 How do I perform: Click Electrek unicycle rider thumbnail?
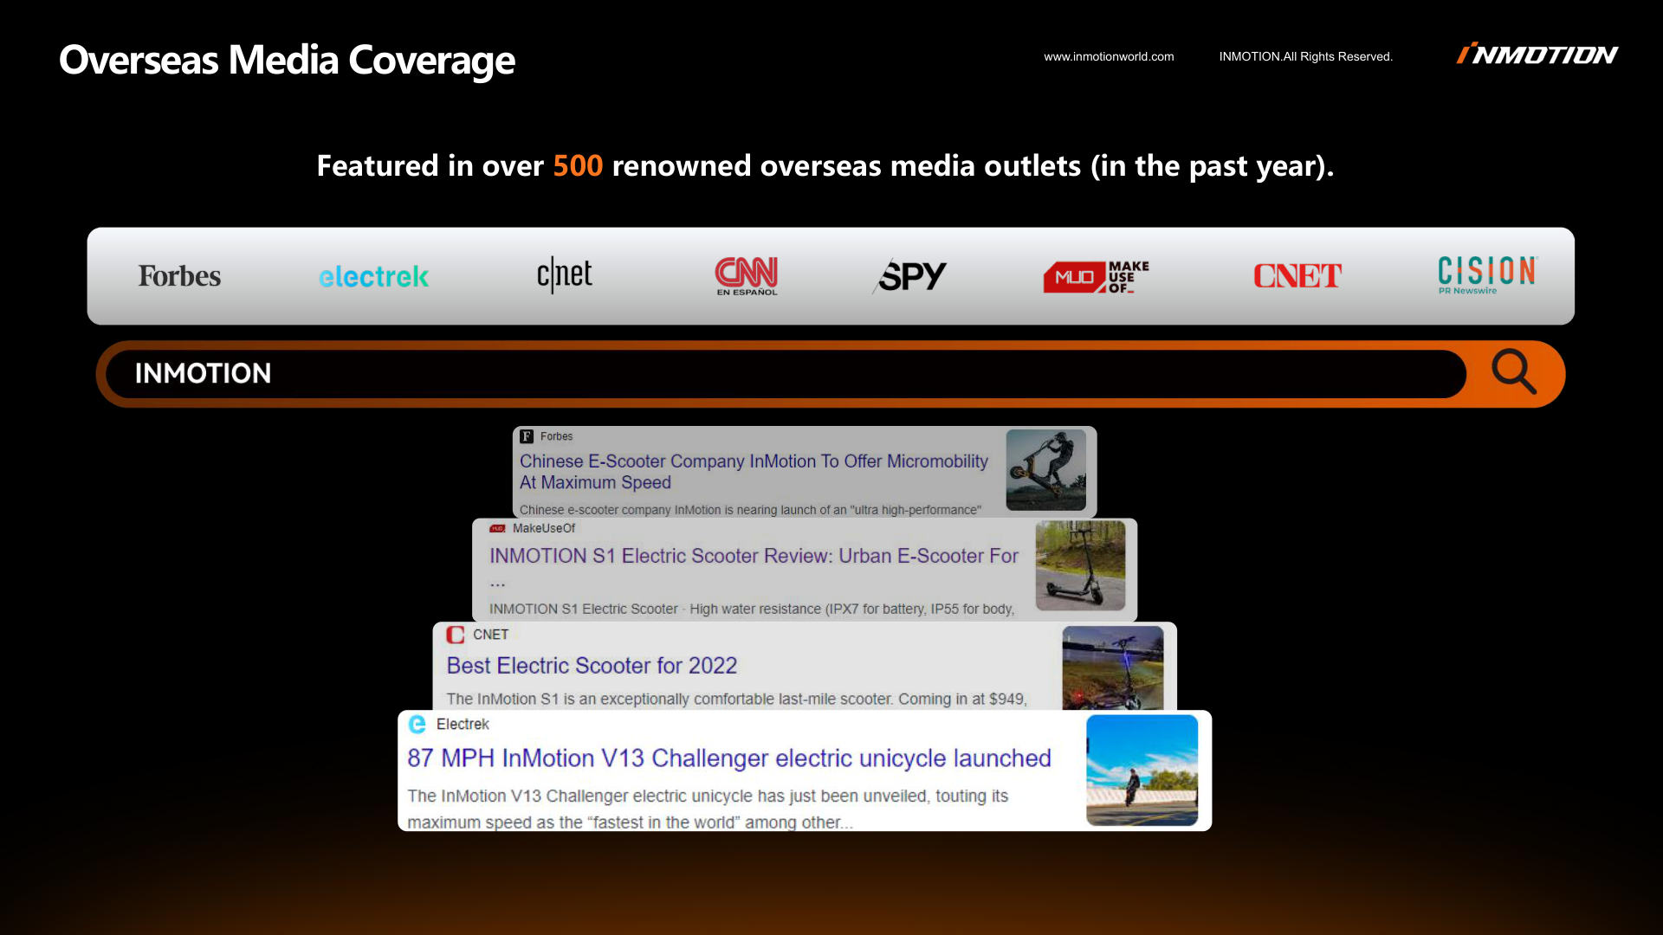[1142, 770]
